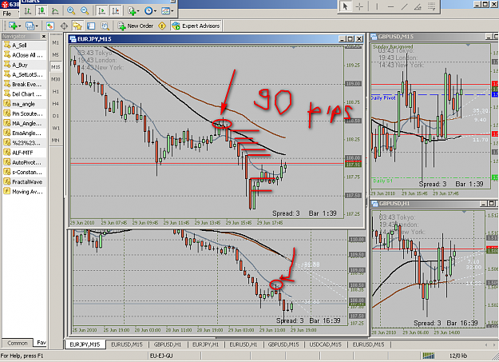This screenshot has width=499, height=362.
Task: Select the arrow cursor tool
Action: [x=345, y=6]
